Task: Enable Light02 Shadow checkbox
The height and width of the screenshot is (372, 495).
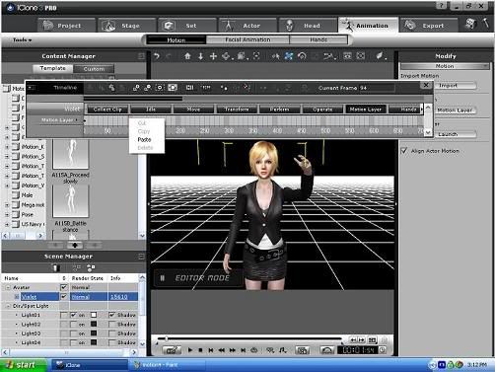Action: click(x=111, y=325)
